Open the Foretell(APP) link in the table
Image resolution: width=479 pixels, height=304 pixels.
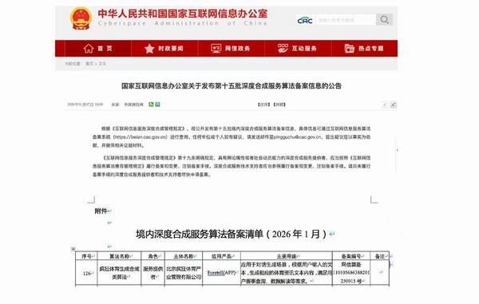click(221, 273)
